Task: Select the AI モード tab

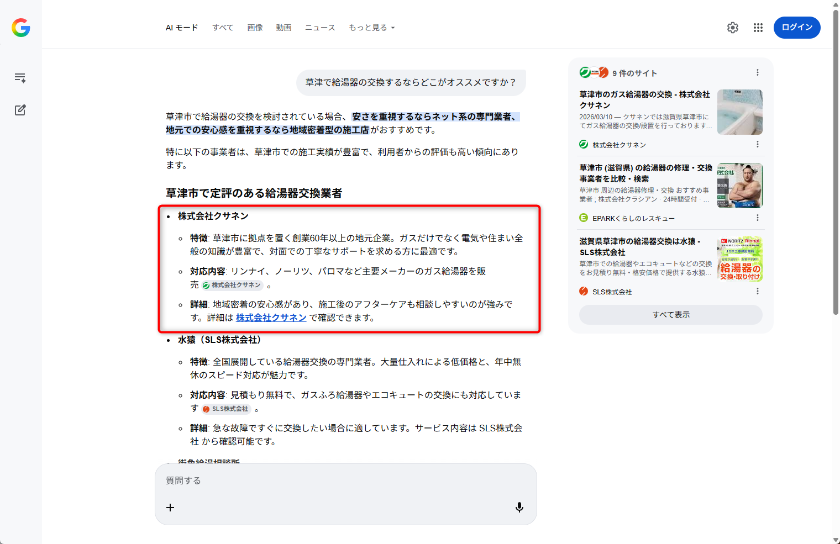Action: [x=182, y=28]
